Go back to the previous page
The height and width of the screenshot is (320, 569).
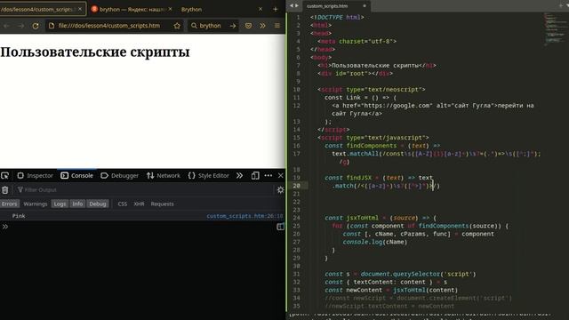coord(6,26)
